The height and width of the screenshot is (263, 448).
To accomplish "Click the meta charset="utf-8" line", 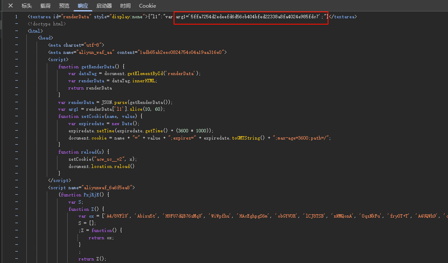I will coord(76,45).
